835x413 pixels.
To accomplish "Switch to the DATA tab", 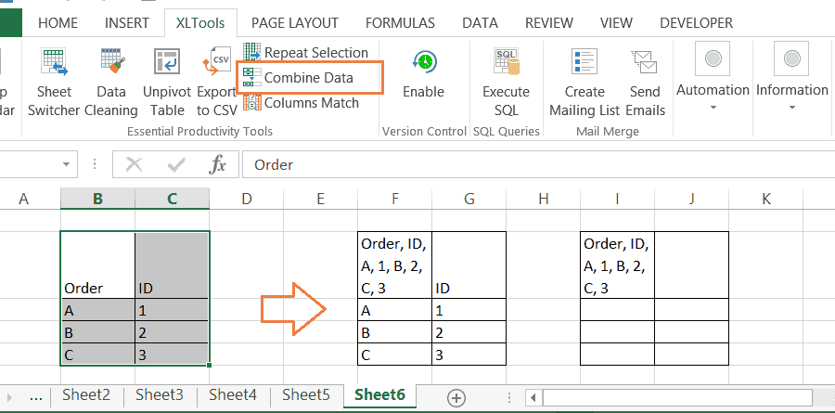I will (480, 23).
